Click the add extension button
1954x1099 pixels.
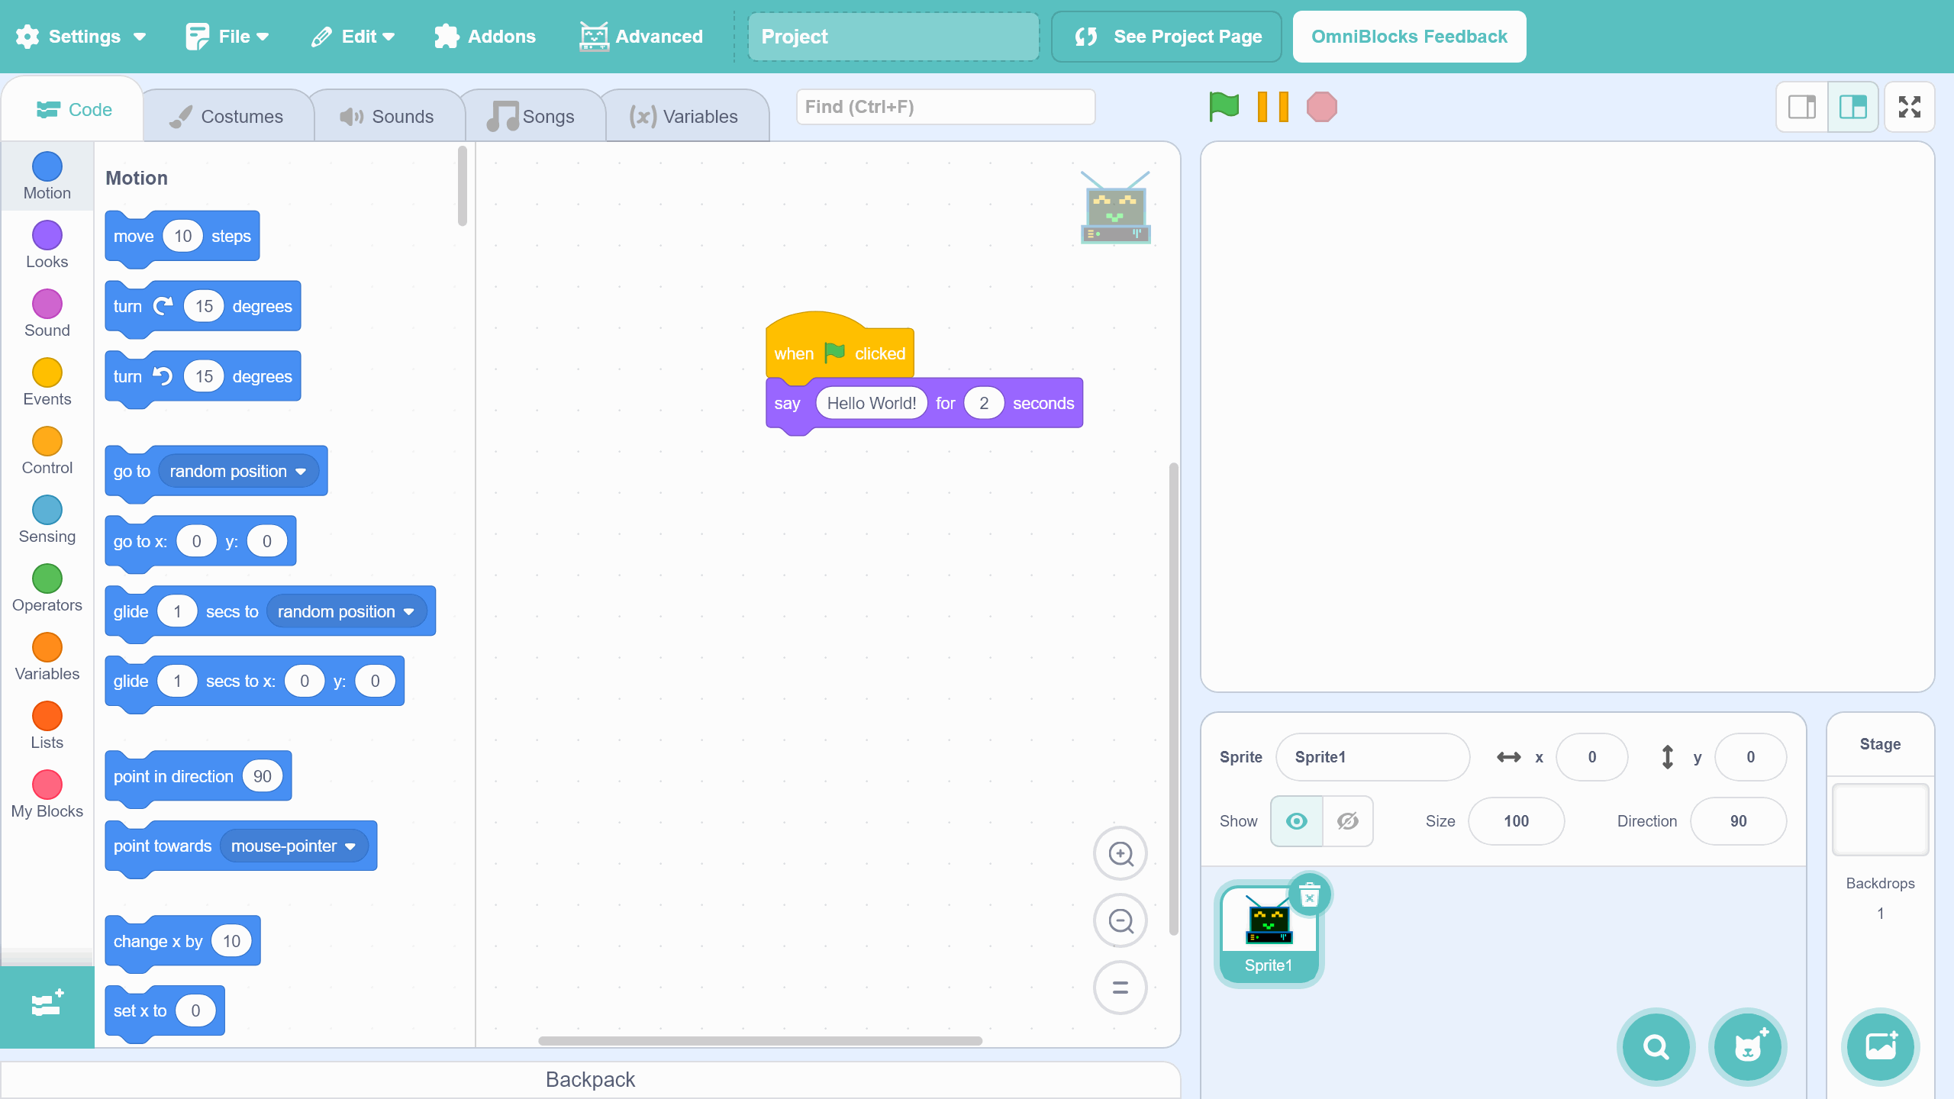(47, 1005)
